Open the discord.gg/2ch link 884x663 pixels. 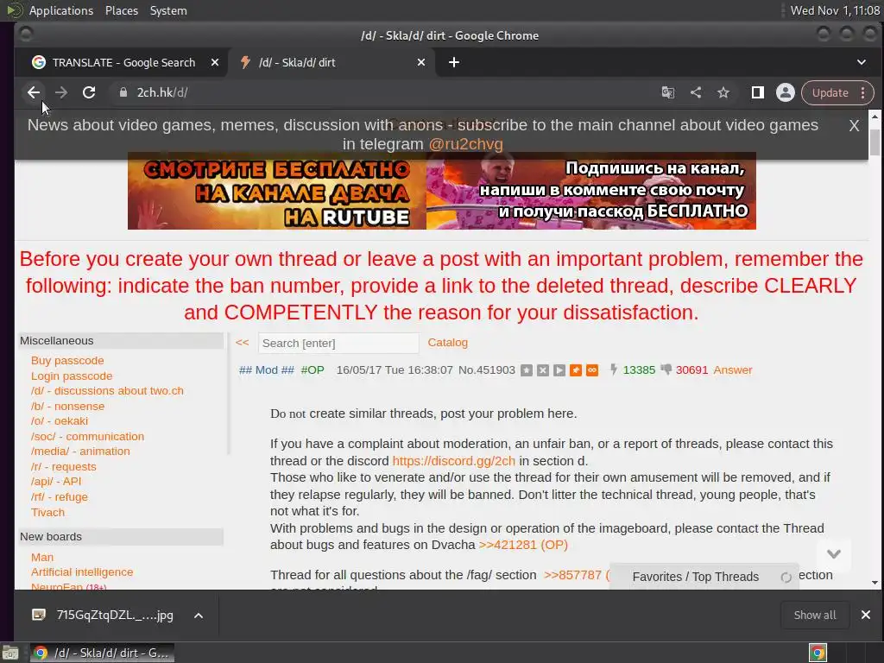pyautogui.click(x=453, y=461)
